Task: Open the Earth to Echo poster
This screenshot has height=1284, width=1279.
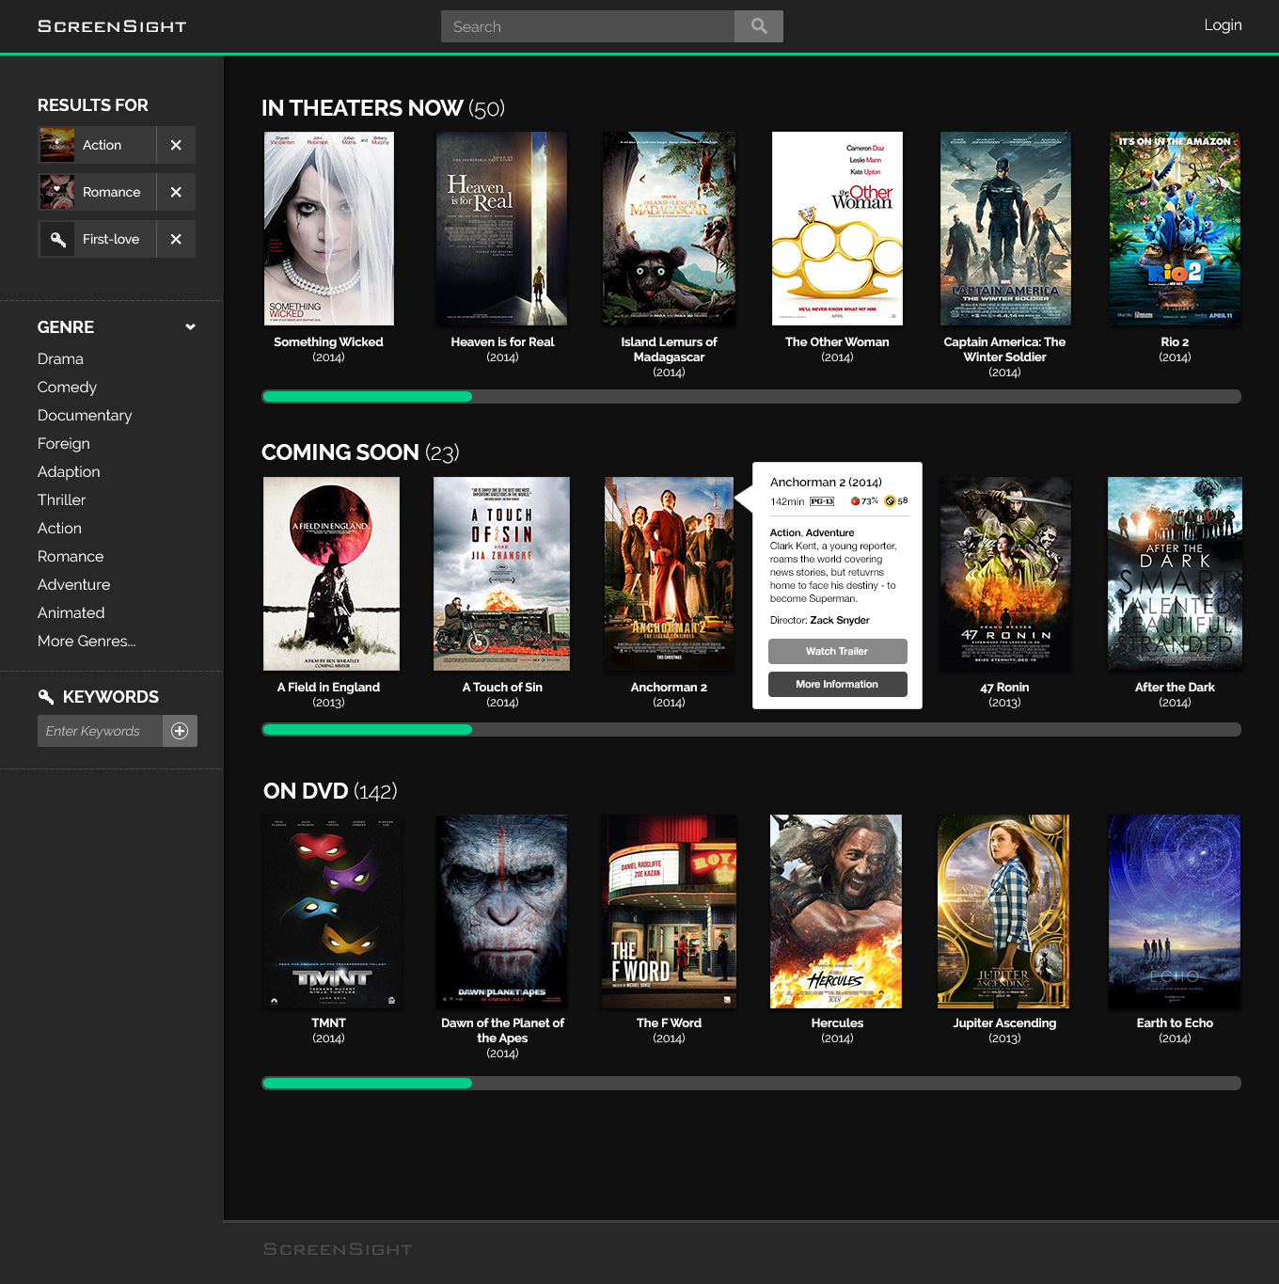Action: point(1175,911)
